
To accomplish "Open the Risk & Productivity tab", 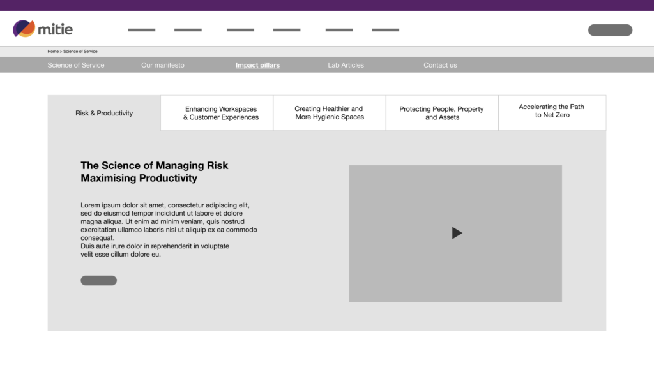I will pos(104,113).
